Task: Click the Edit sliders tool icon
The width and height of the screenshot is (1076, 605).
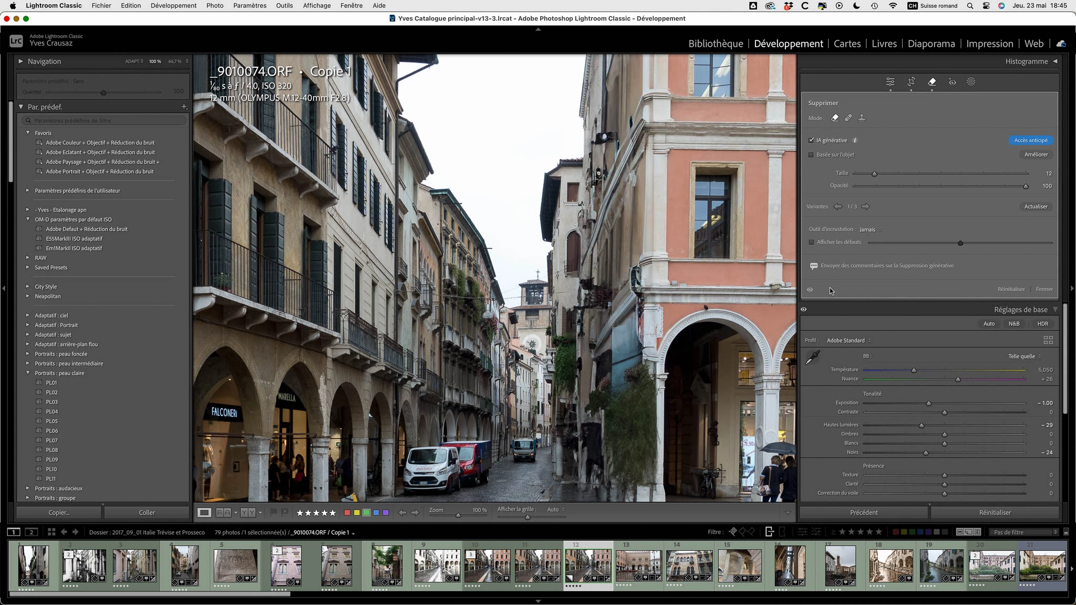Action: 890,82
